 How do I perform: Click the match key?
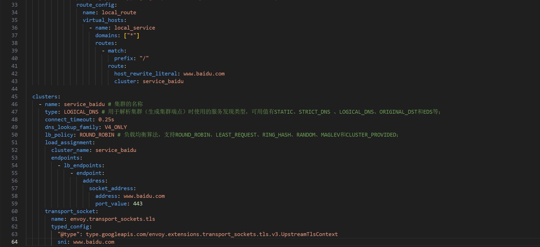point(116,51)
